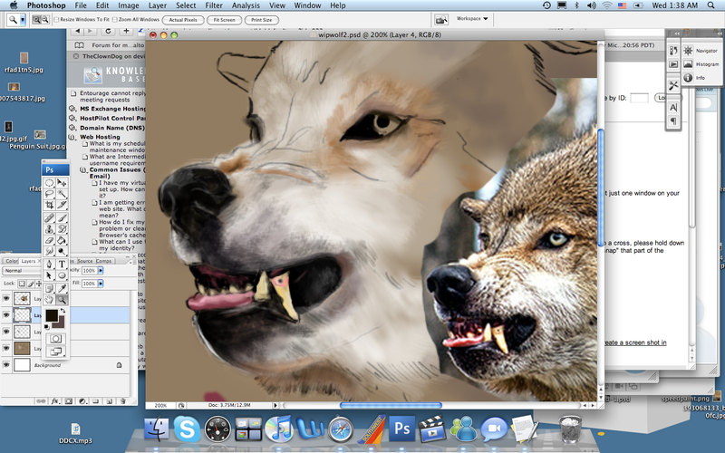Toggle Lock transparent pixels in Layers panel
The height and width of the screenshot is (453, 725).
tap(22, 284)
